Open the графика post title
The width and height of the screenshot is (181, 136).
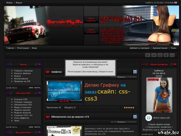tap(56, 72)
